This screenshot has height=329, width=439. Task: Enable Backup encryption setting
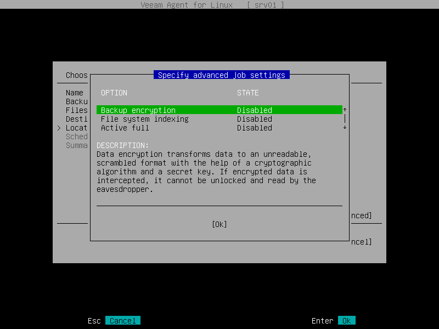click(137, 110)
